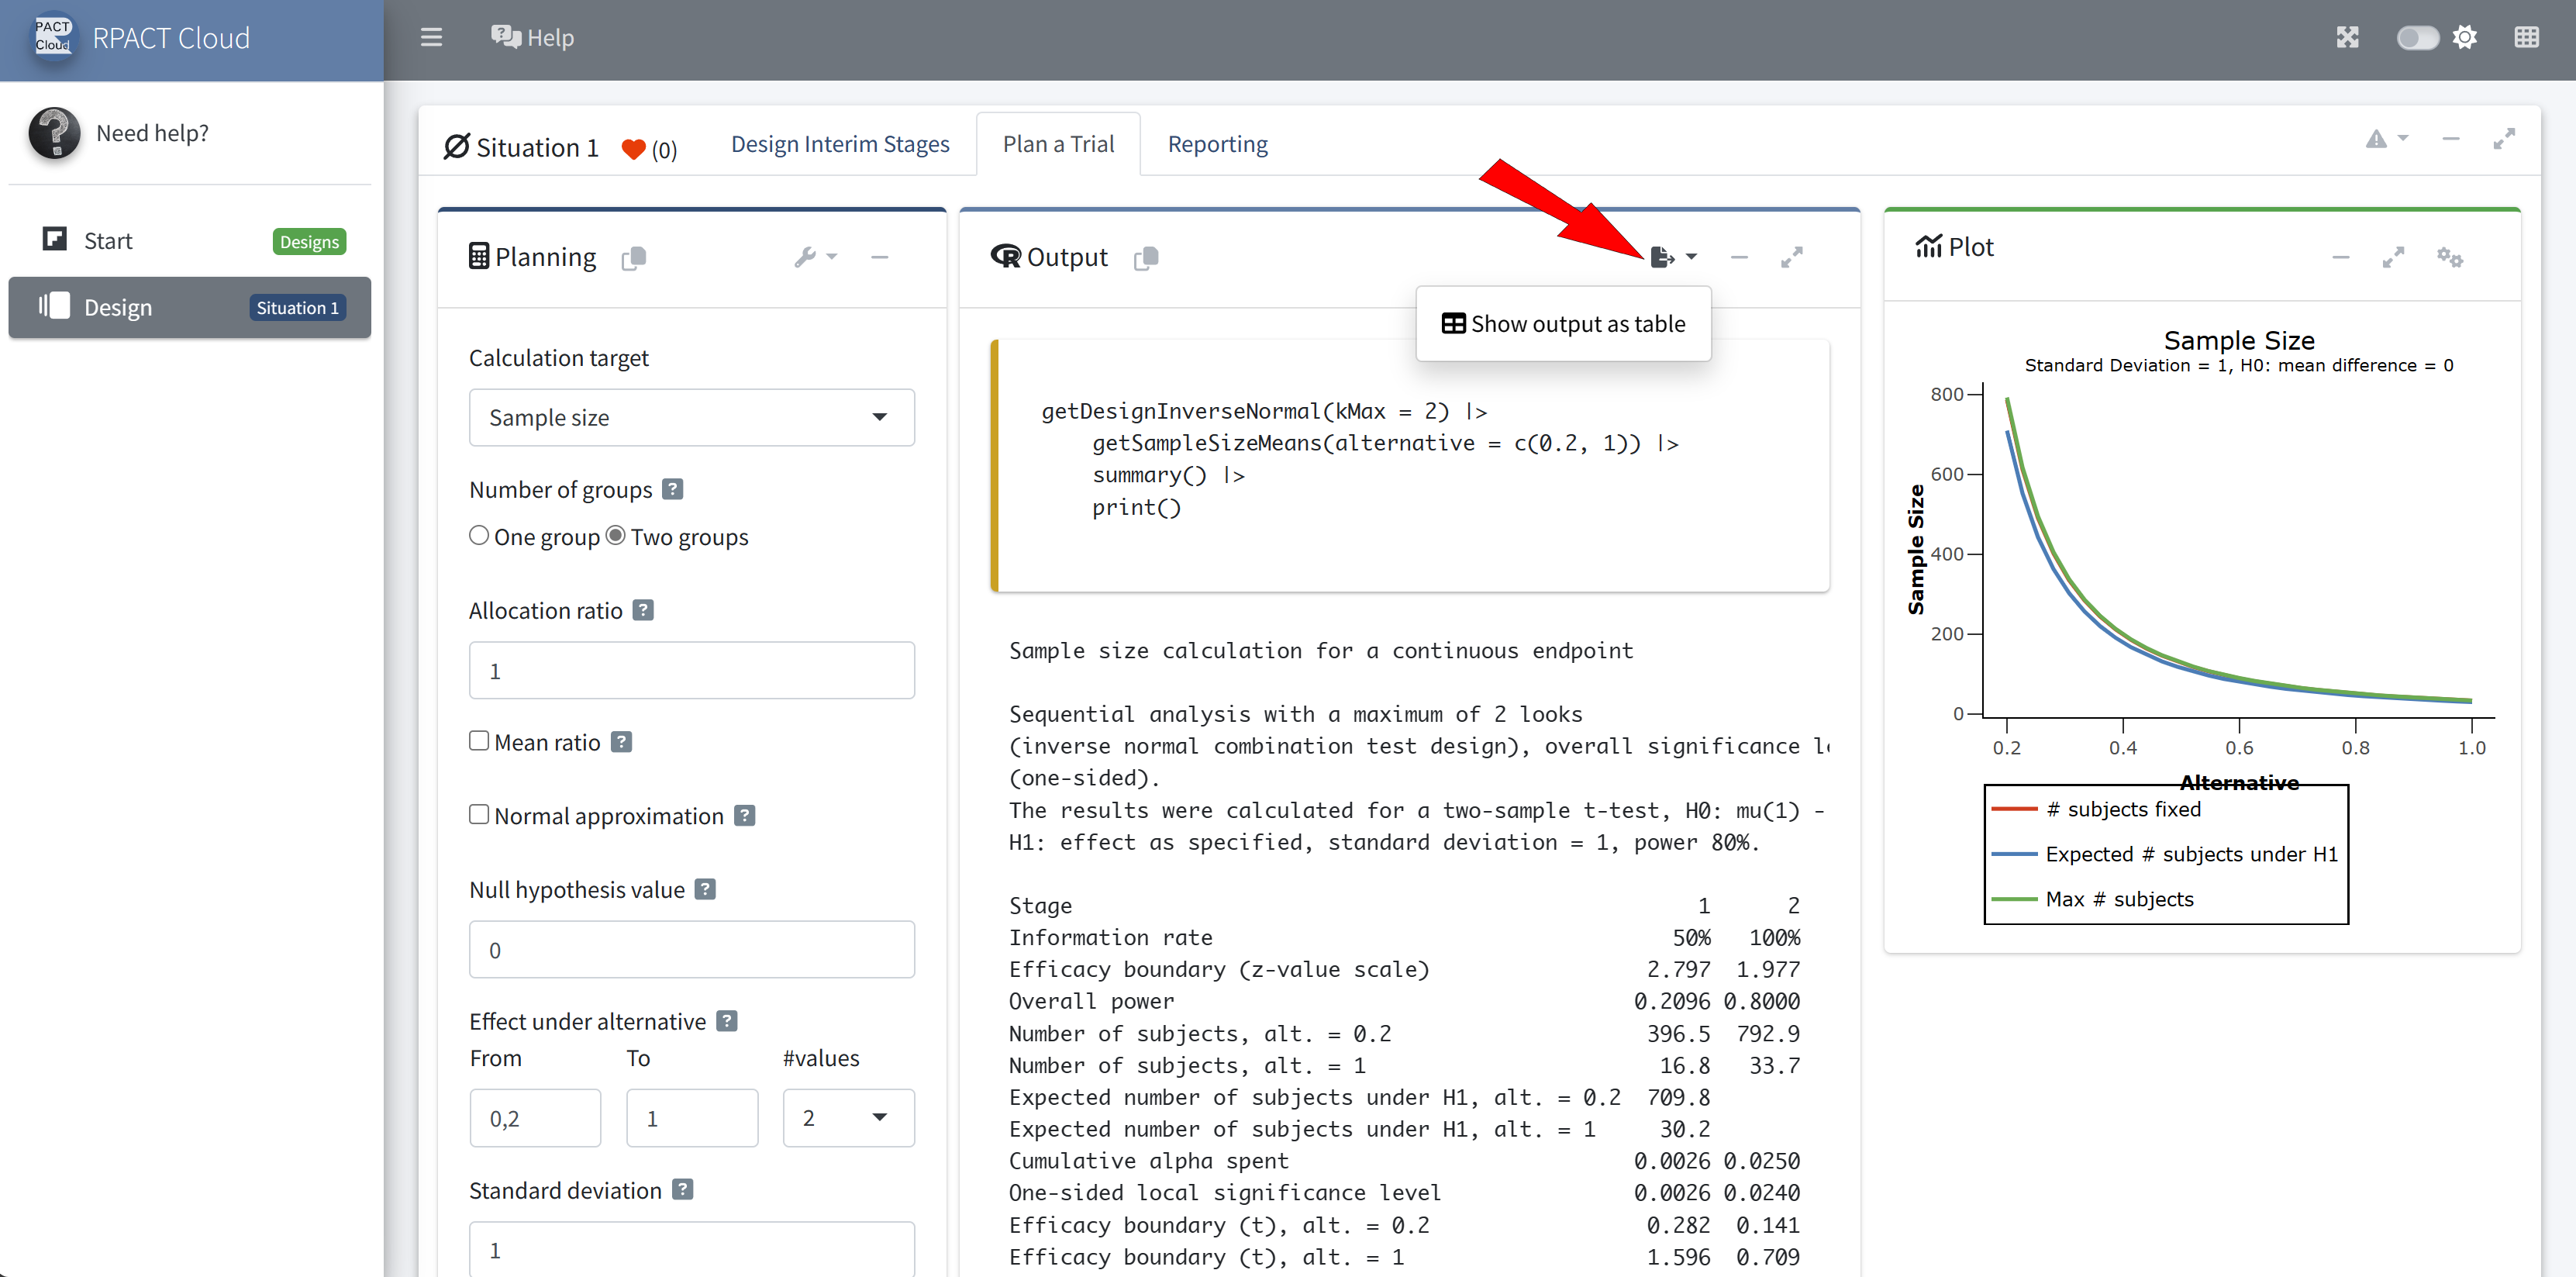Open the Calculation target dropdown
Screen dimensions: 2576x1277
(x=691, y=417)
